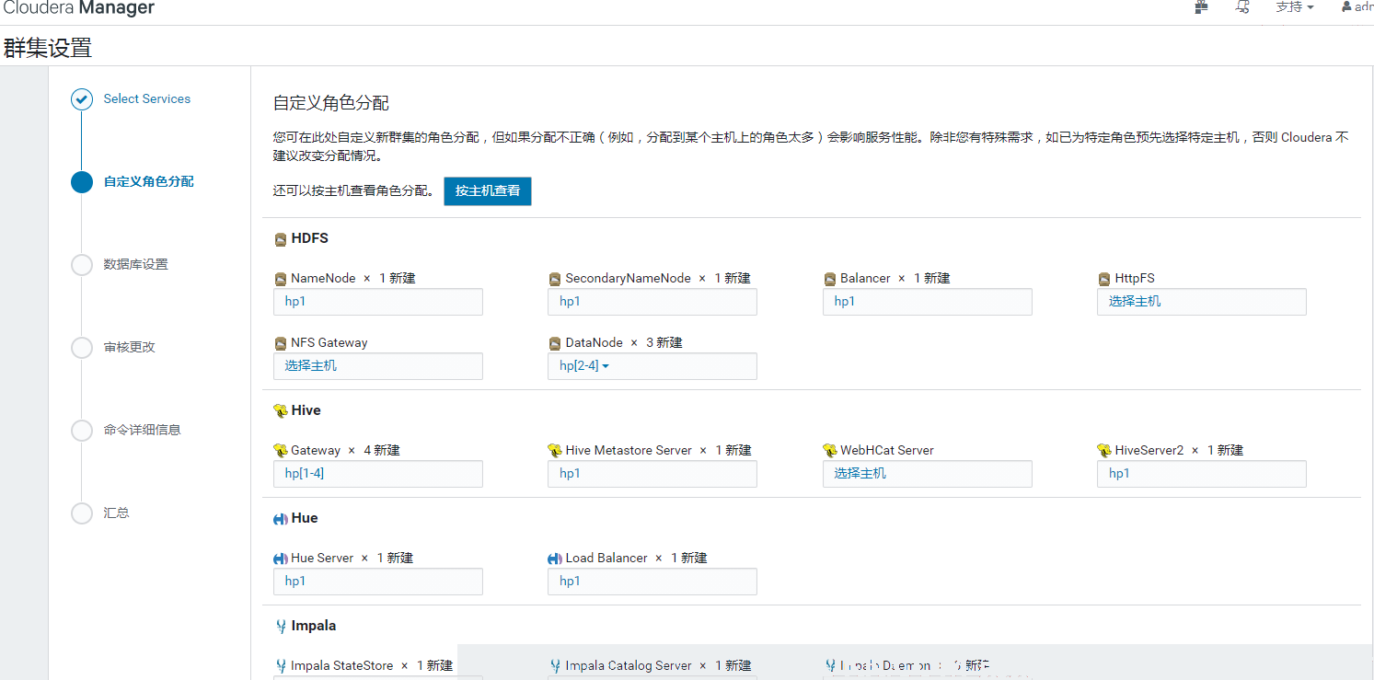Click the empty circle beside 汇总

(82, 513)
